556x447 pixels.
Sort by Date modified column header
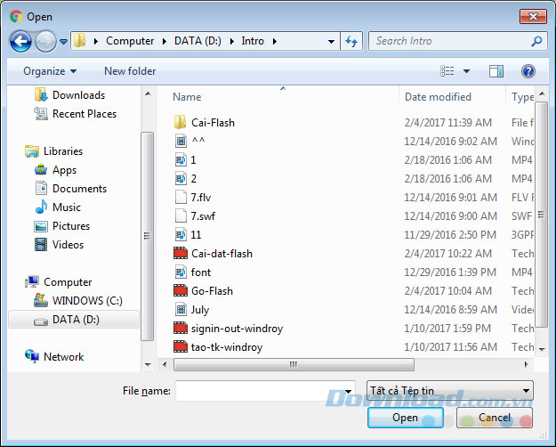(x=438, y=97)
